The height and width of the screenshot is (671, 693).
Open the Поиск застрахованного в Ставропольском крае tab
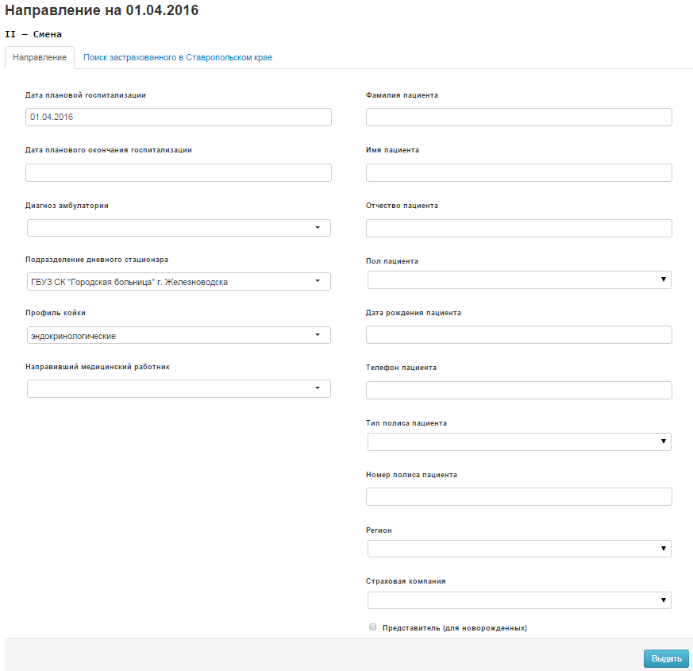178,57
